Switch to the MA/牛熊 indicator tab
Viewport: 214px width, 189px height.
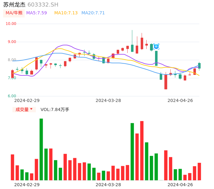click(x=14, y=13)
